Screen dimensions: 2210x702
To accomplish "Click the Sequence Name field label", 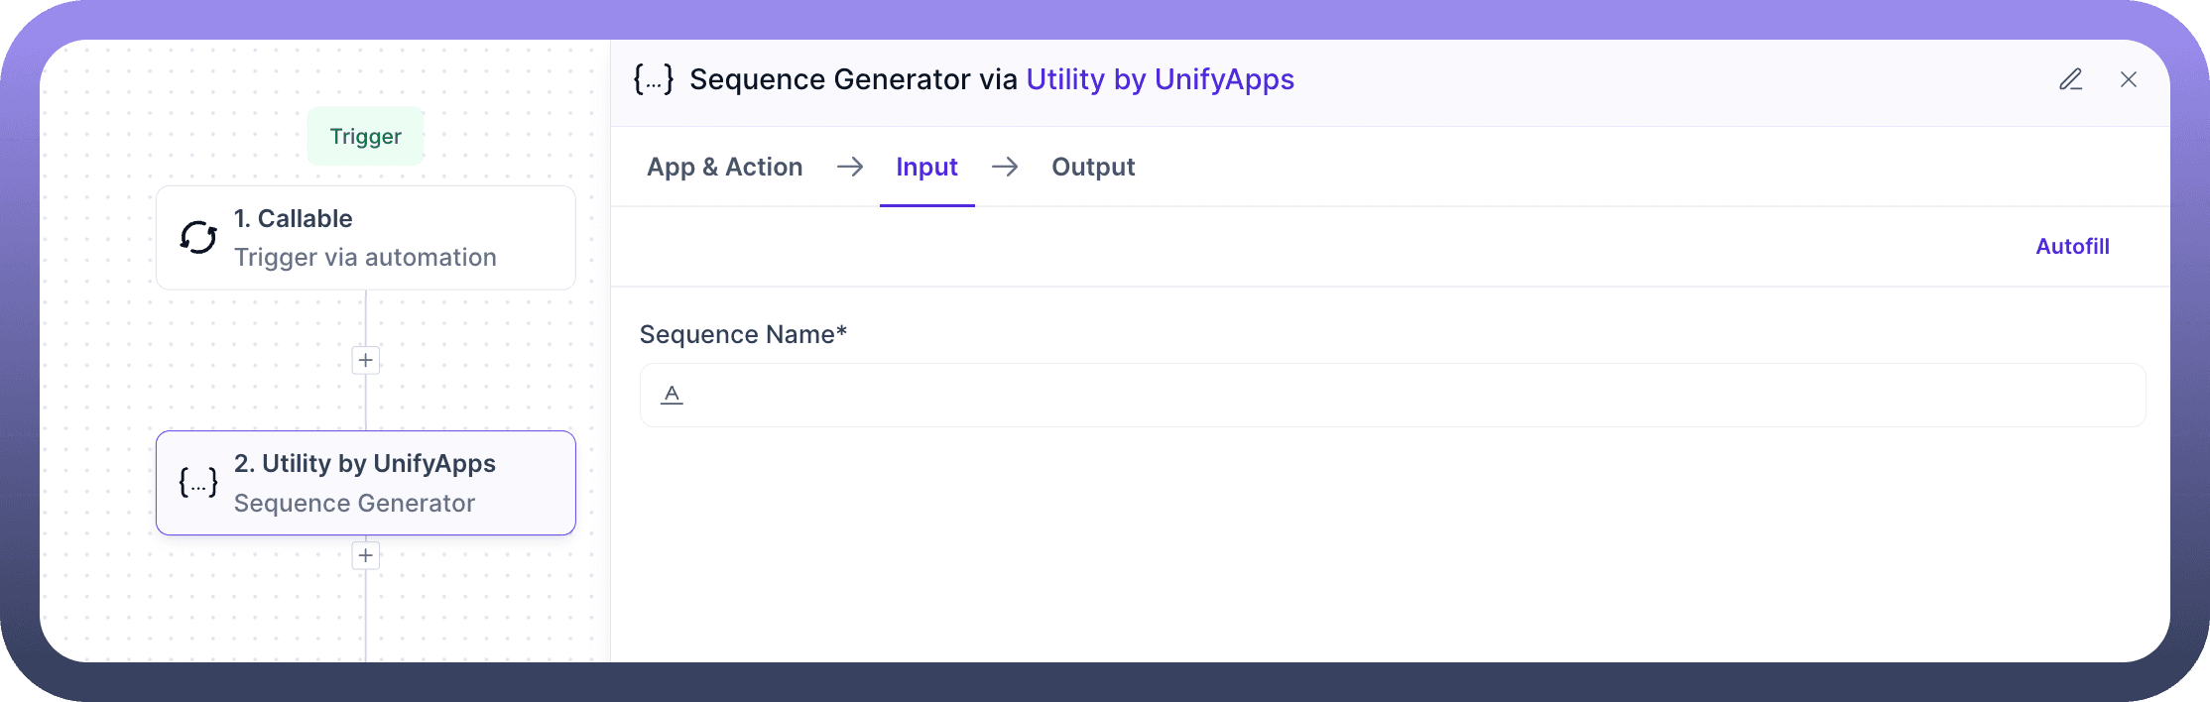I will pyautogui.click(x=742, y=334).
